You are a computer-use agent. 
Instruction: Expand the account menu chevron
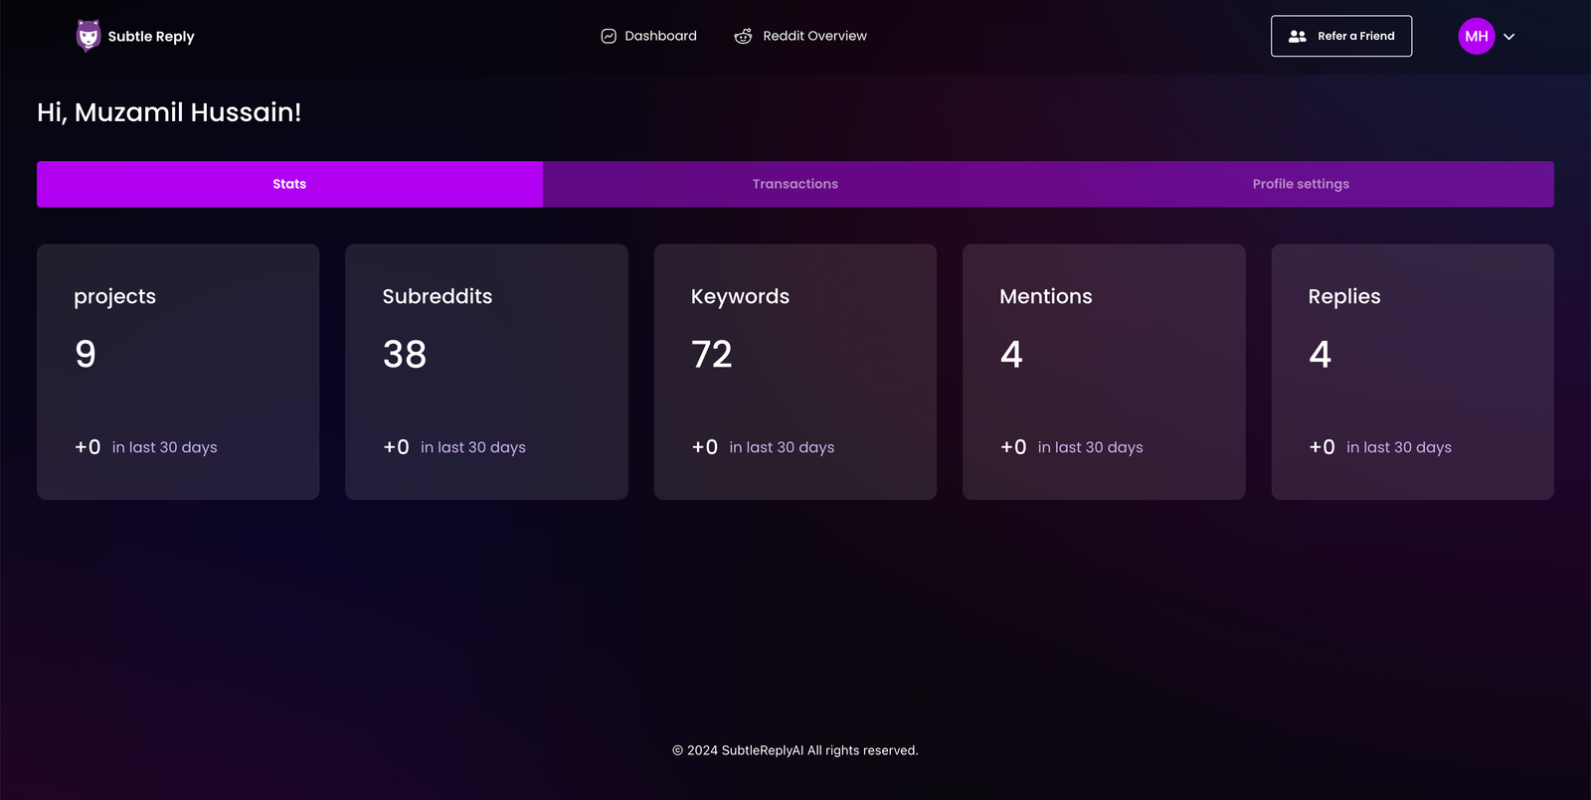click(1509, 37)
